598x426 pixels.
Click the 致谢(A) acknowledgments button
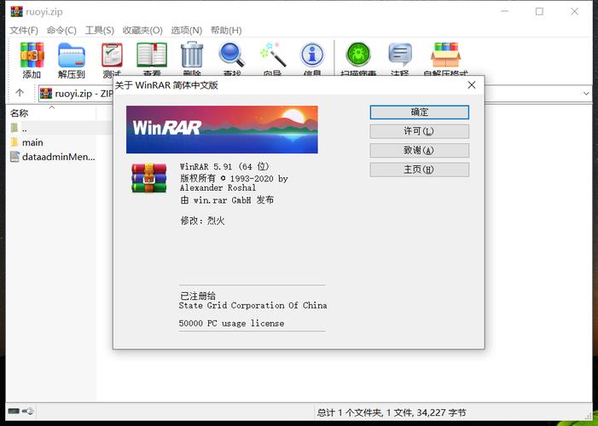pos(419,151)
